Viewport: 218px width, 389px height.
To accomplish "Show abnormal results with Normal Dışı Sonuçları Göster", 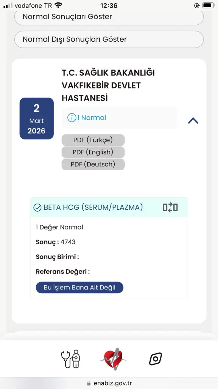I will pyautogui.click(x=109, y=39).
